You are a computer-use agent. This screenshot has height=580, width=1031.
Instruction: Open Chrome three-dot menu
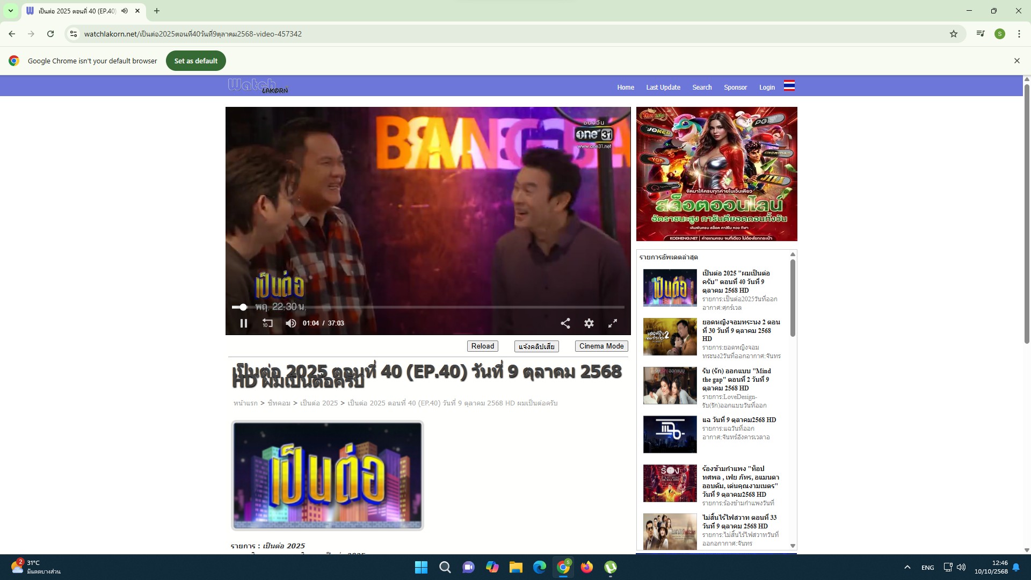[1019, 34]
